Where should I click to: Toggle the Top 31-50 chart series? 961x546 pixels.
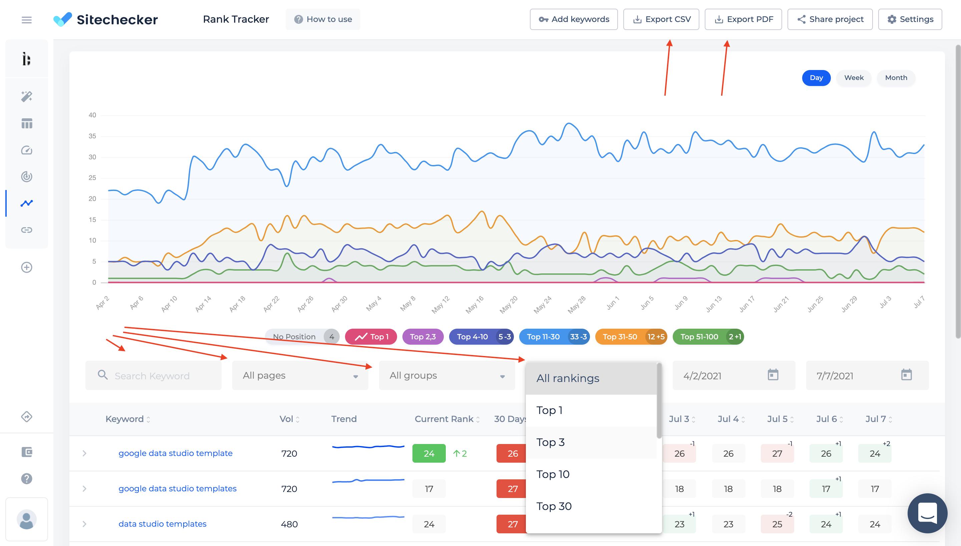(x=631, y=337)
